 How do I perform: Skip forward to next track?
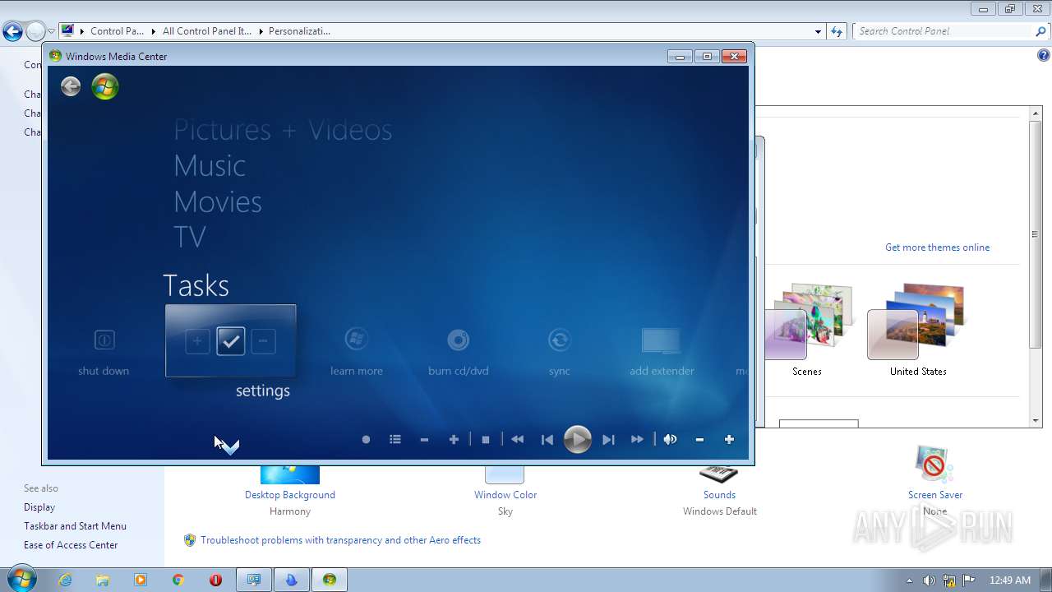click(608, 440)
